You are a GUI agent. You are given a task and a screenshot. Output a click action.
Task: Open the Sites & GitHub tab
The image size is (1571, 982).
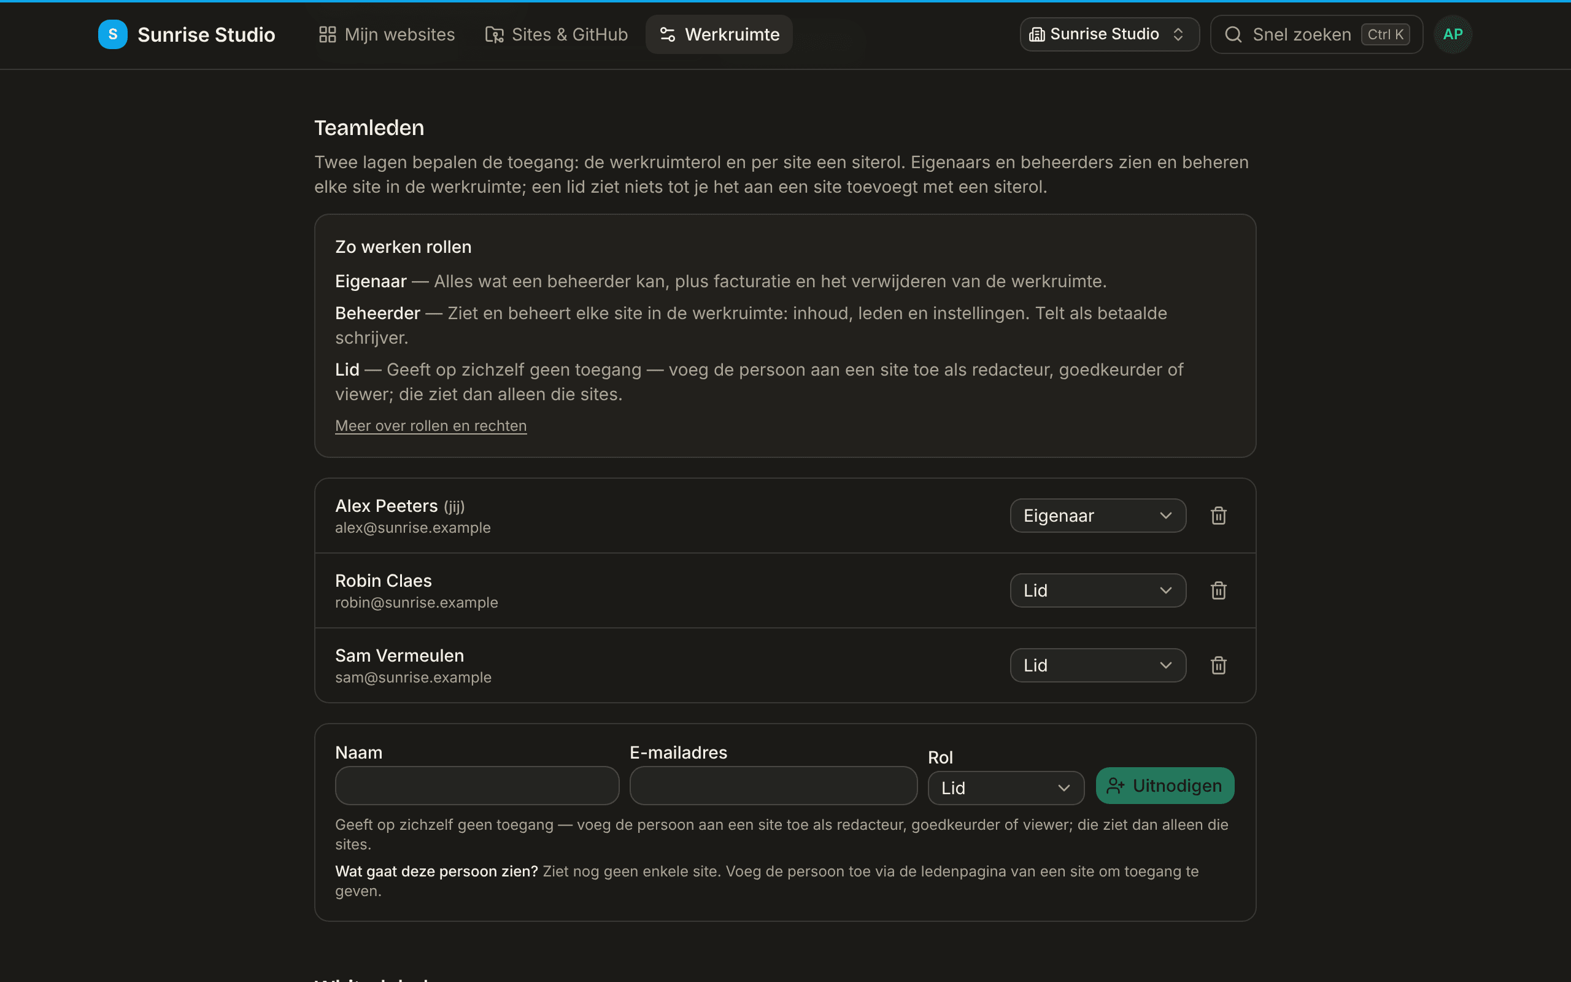(x=557, y=34)
